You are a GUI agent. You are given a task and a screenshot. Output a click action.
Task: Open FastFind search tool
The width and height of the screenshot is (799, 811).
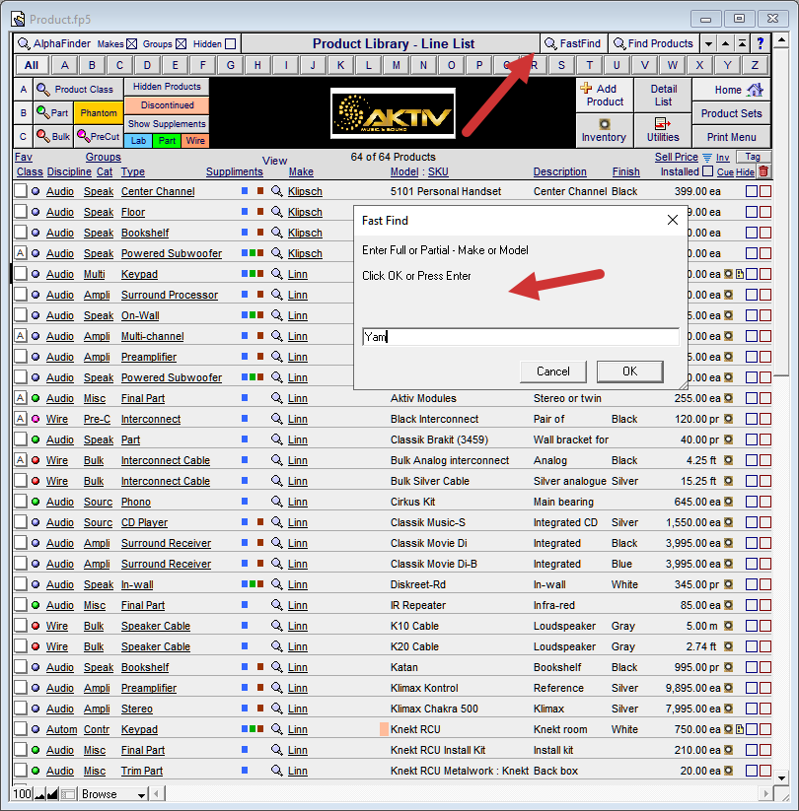click(573, 44)
